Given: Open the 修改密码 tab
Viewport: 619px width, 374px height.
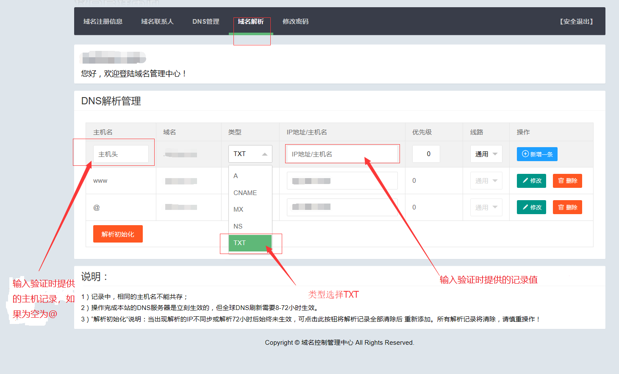Looking at the screenshot, I should tap(295, 22).
